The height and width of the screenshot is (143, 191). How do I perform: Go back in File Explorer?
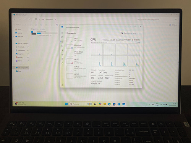[x=15, y=19]
